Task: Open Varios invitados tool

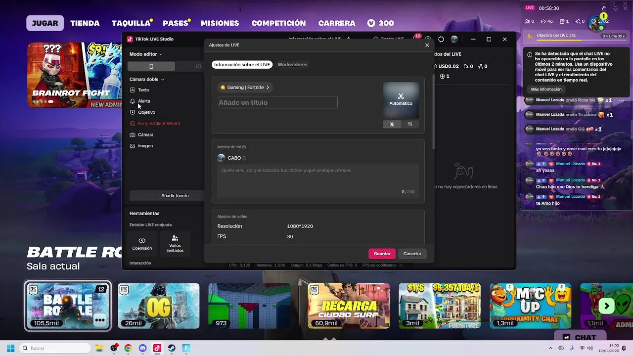Action: 175,244
